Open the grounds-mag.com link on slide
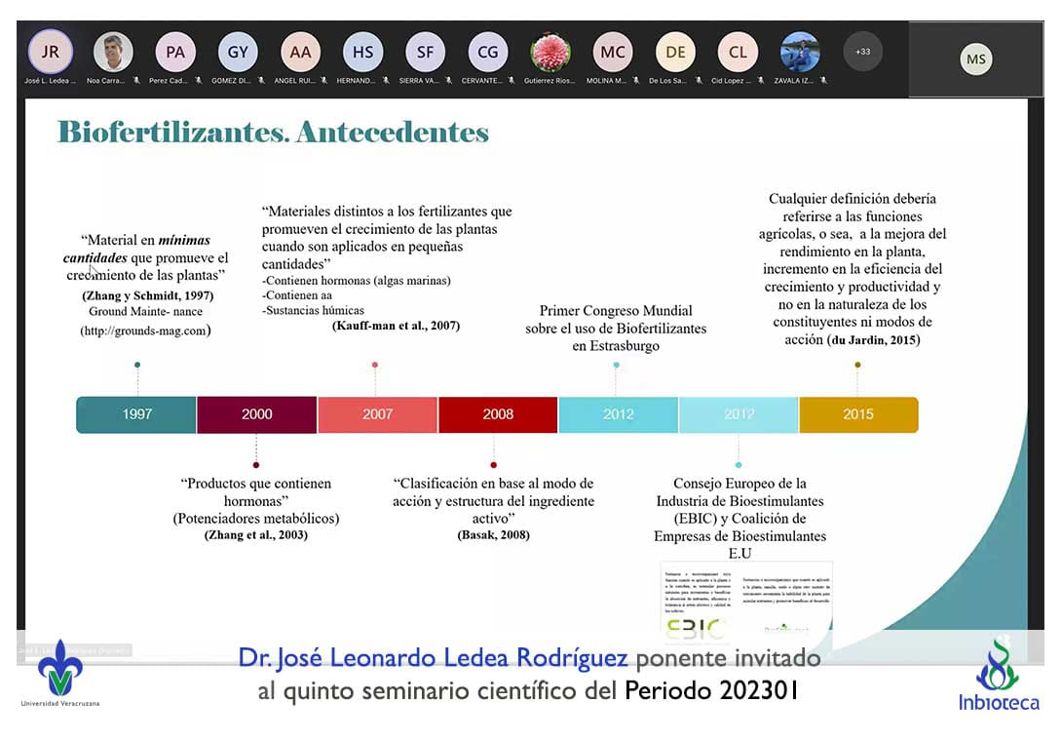This screenshot has height=741, width=1062. point(145,331)
